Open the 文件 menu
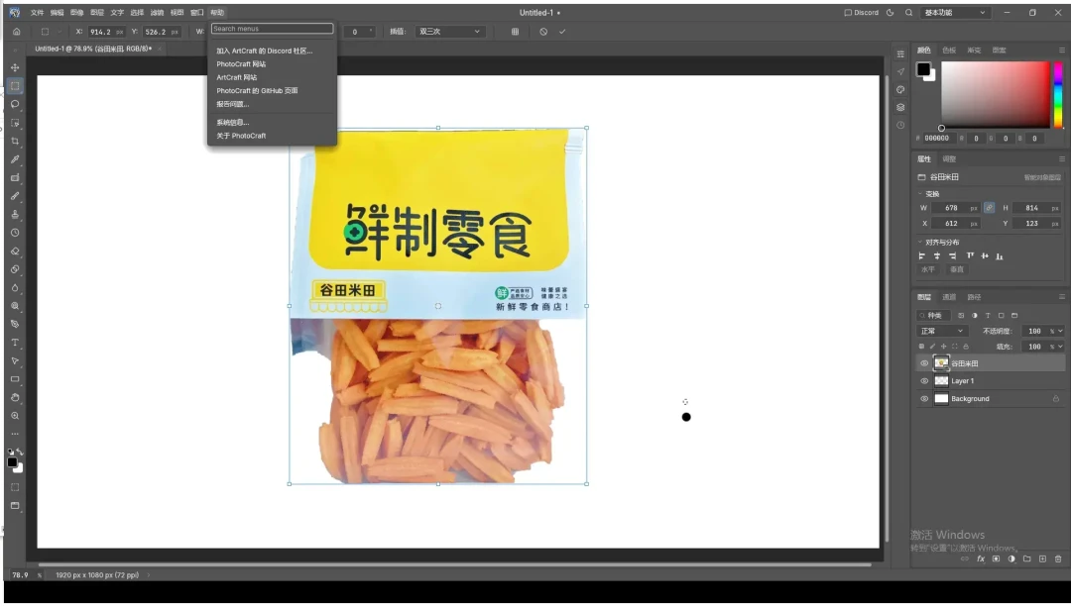 37,12
